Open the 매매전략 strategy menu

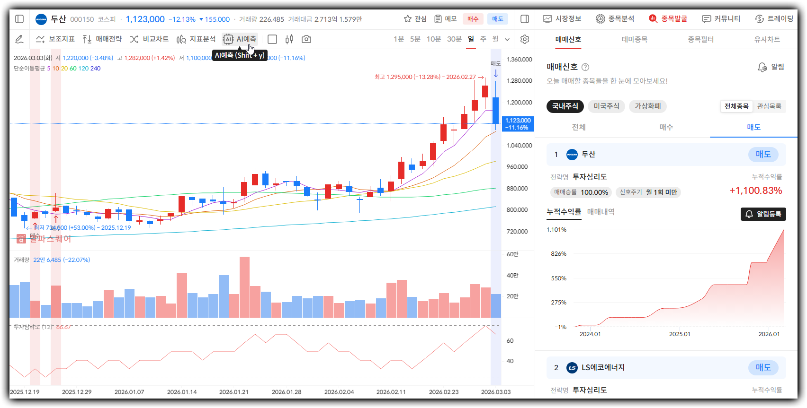pyautogui.click(x=102, y=39)
